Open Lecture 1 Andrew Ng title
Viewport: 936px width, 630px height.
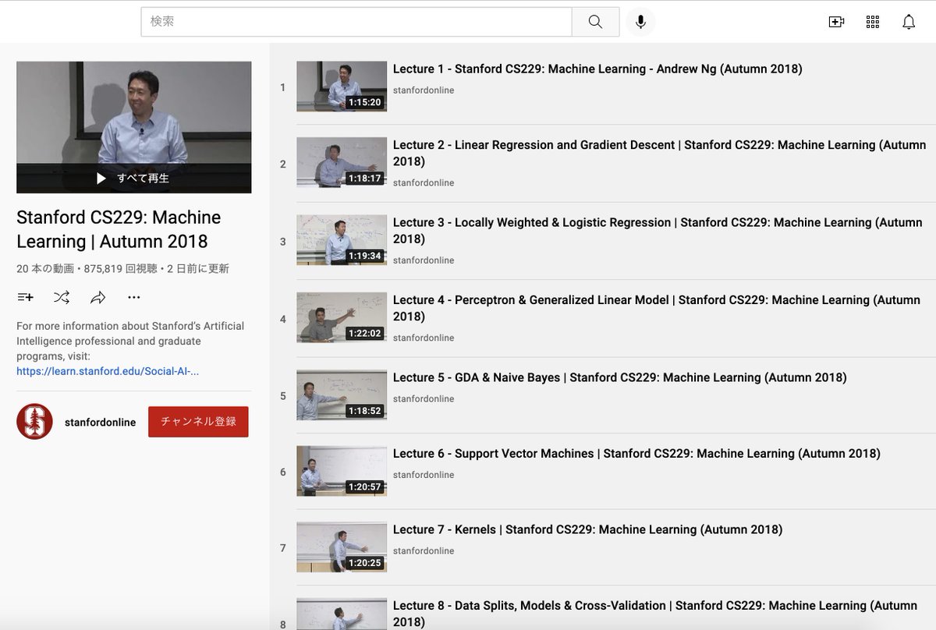pyautogui.click(x=597, y=69)
